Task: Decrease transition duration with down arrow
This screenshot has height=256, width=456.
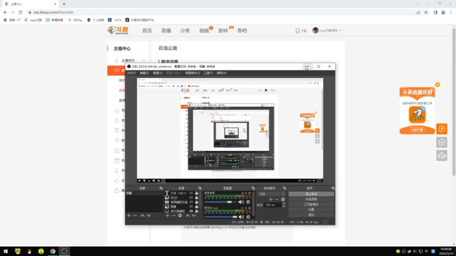Action: click(283, 207)
